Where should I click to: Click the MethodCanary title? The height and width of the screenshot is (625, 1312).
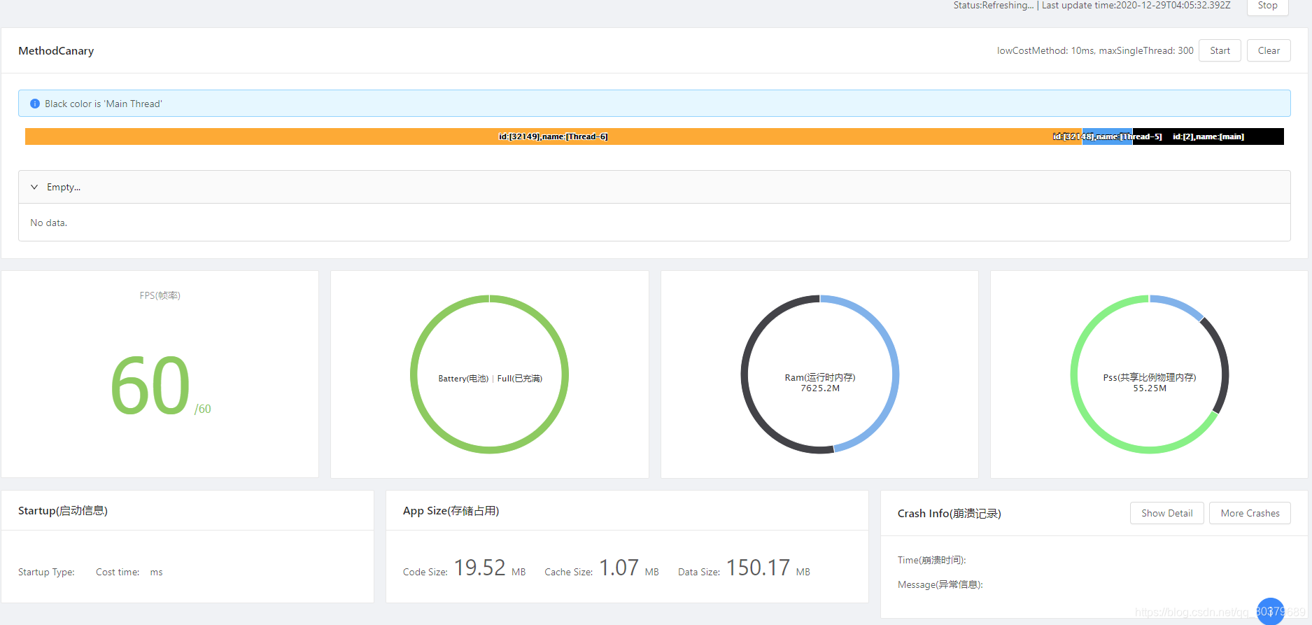coord(56,50)
